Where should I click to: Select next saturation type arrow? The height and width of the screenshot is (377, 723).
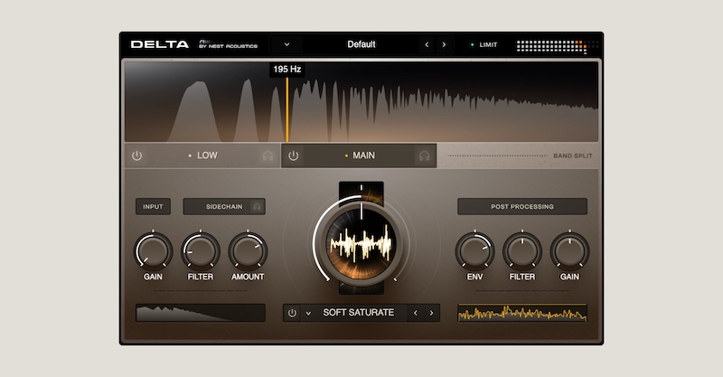[431, 314]
